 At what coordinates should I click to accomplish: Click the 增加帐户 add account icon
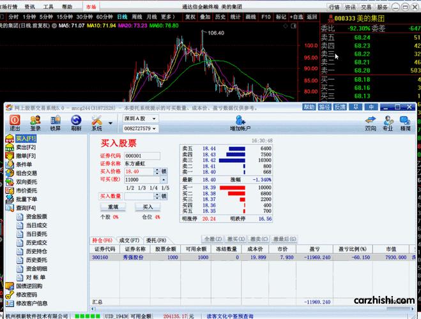240,122
